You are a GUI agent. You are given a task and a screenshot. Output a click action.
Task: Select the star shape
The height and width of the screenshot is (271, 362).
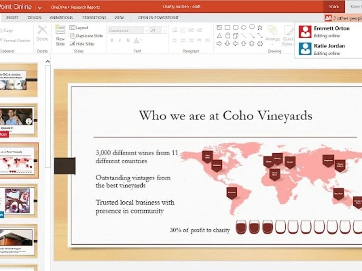tap(260, 28)
